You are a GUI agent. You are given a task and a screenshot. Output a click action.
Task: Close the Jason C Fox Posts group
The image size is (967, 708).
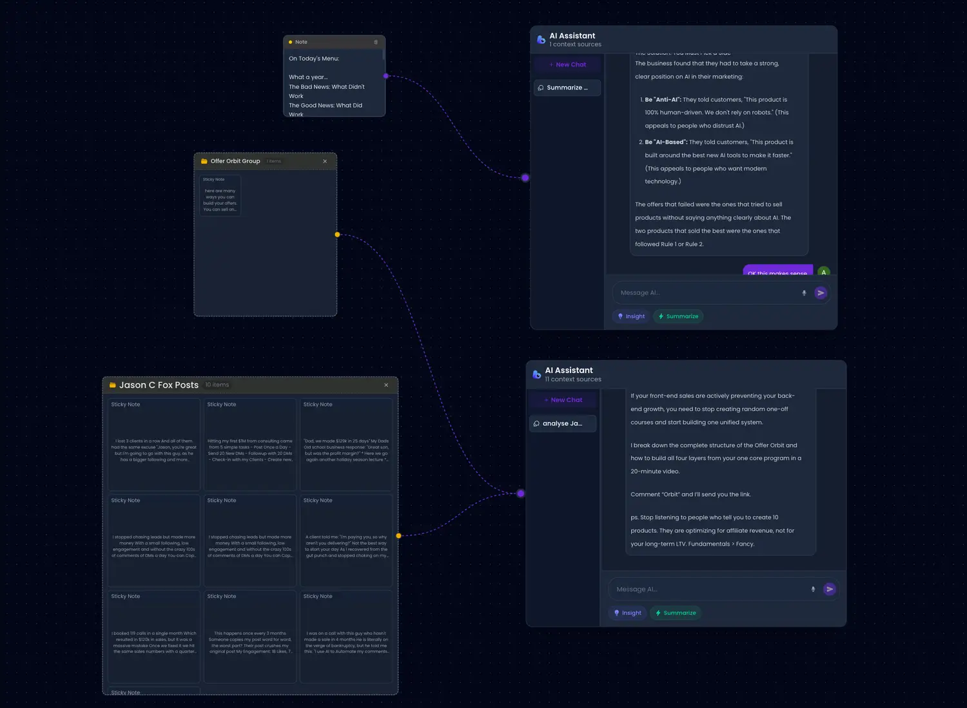click(x=386, y=385)
